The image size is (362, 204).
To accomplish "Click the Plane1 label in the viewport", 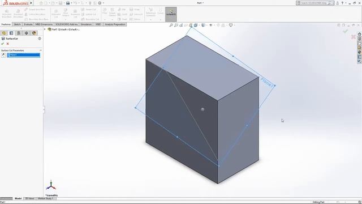I will [267, 82].
